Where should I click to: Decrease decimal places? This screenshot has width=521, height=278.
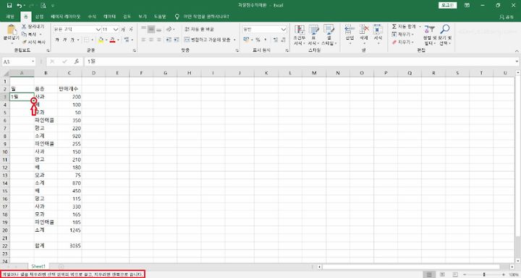(284, 40)
